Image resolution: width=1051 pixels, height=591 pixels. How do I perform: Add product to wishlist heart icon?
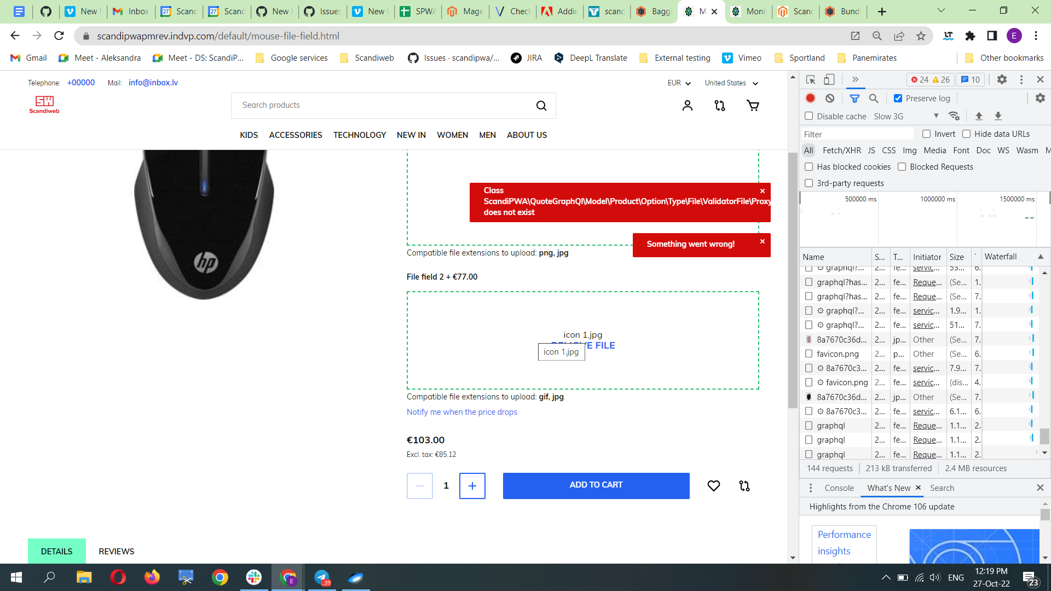click(713, 485)
